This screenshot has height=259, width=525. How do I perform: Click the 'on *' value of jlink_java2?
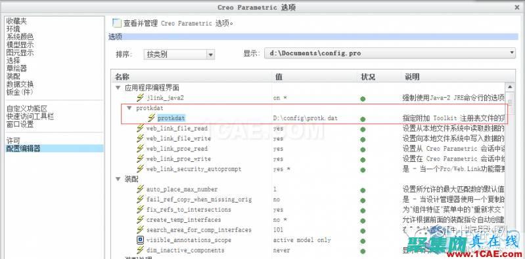tap(280, 98)
